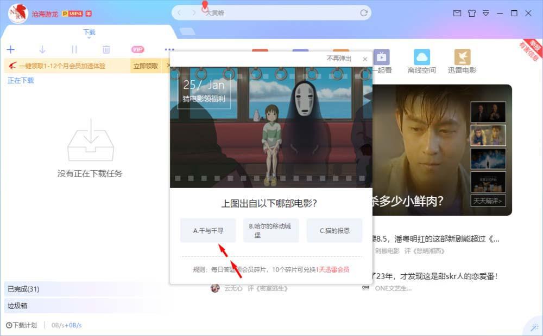Choose answer B 哈尔的移动城堡
Viewport: 543px width, 336px height.
coord(271,230)
